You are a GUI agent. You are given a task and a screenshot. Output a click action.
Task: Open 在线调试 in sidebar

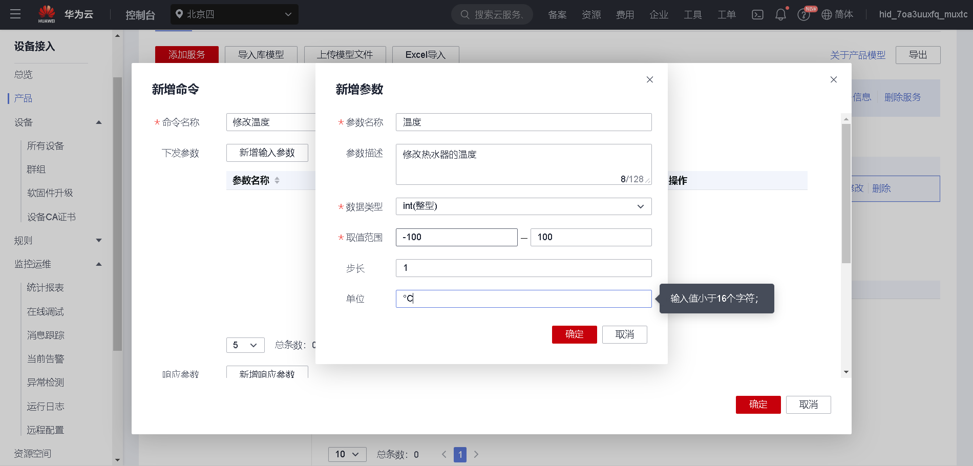[46, 312]
